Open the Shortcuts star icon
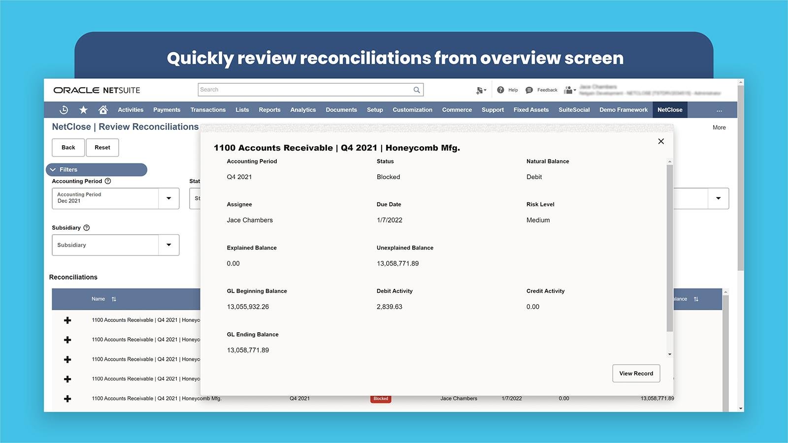This screenshot has width=788, height=443. (83, 110)
